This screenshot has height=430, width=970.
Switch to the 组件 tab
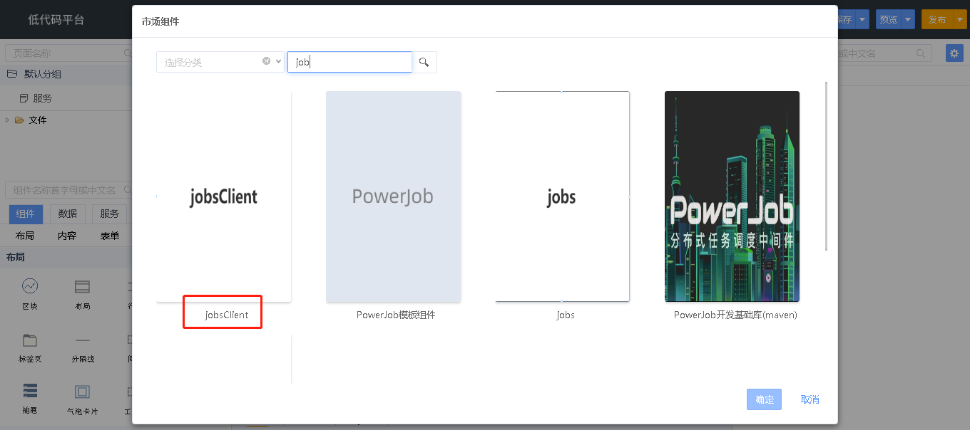pyautogui.click(x=26, y=214)
